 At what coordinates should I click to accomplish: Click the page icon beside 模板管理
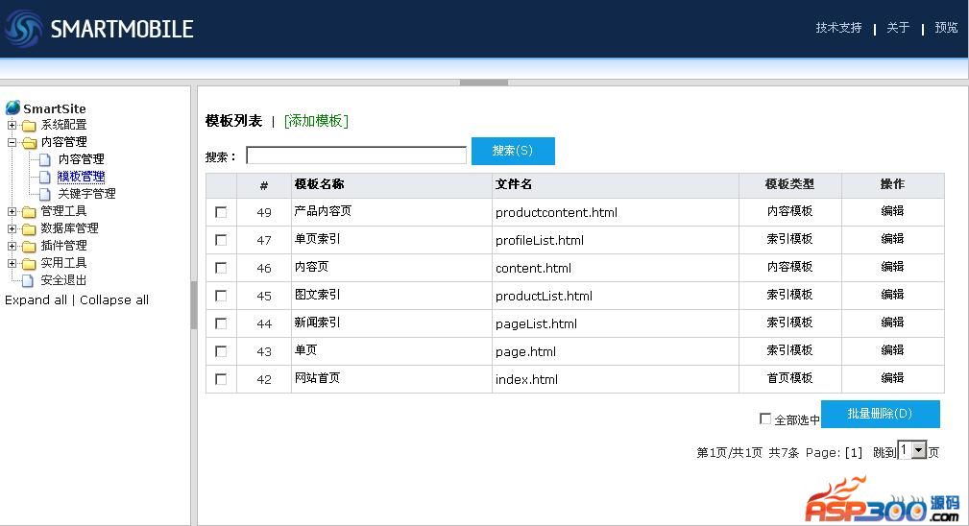coord(45,178)
